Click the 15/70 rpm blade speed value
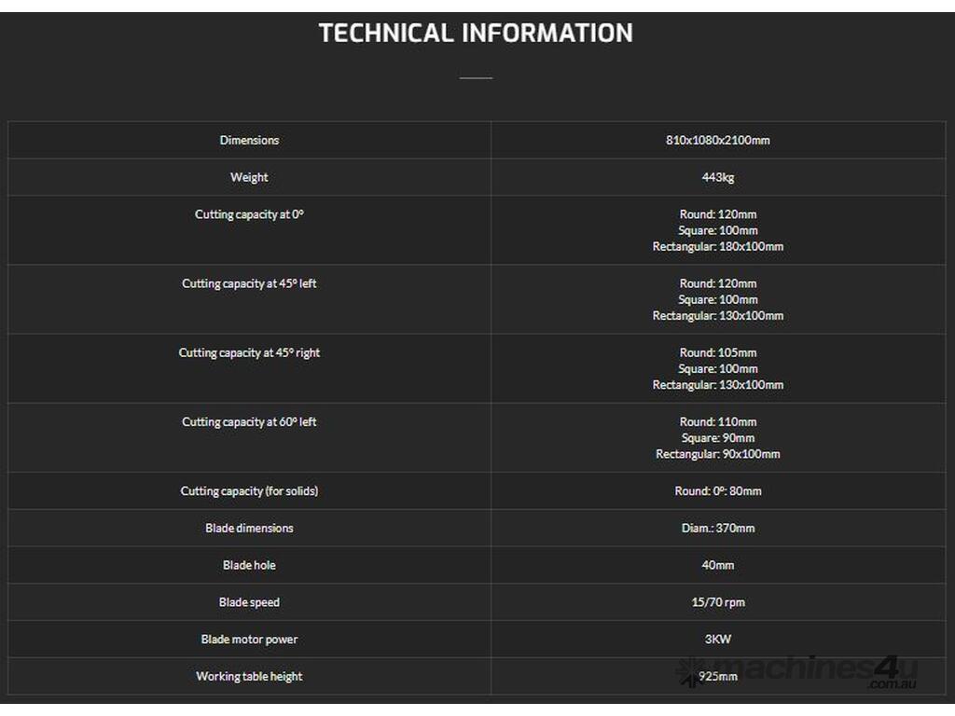Image resolution: width=955 pixels, height=716 pixels. tap(717, 602)
